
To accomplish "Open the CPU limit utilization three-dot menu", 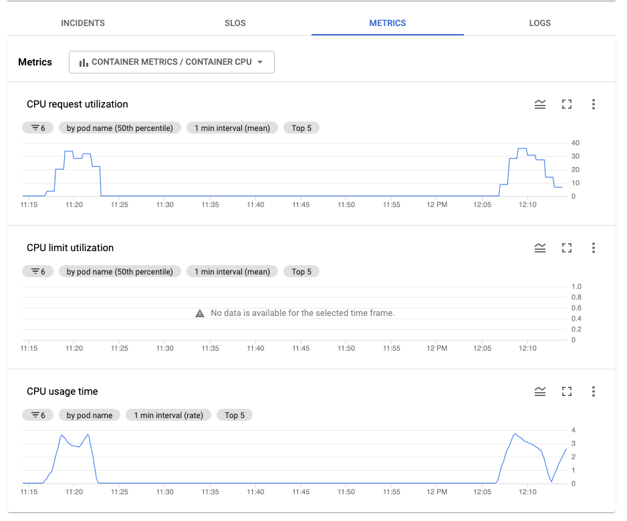I will pos(594,248).
